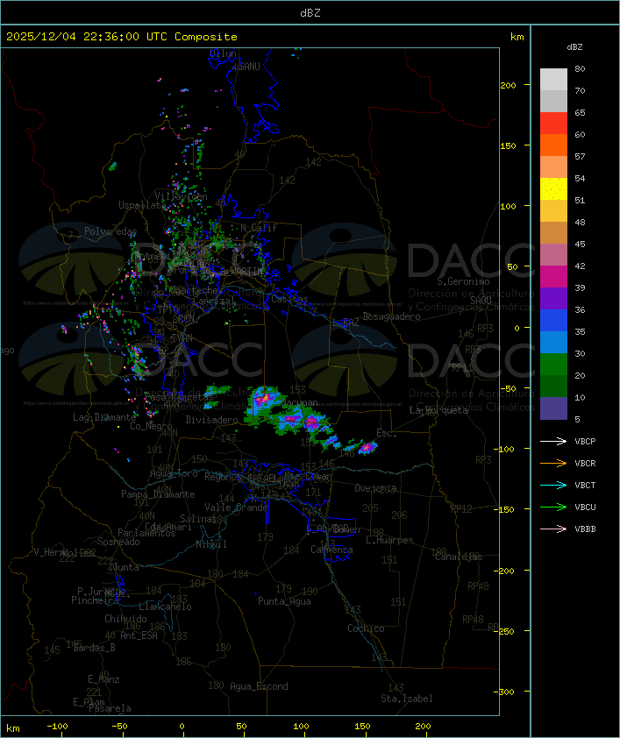Click the Canalejas place label
620x738 pixels.
459,557
